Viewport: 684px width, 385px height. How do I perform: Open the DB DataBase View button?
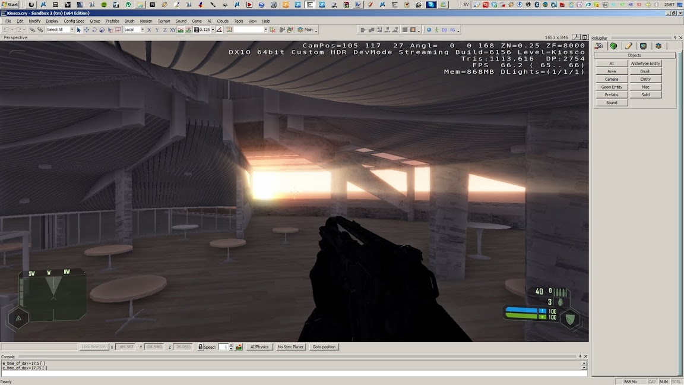tap(445, 30)
